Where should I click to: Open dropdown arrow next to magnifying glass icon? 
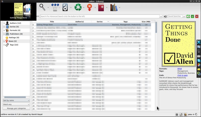pos(48,8)
